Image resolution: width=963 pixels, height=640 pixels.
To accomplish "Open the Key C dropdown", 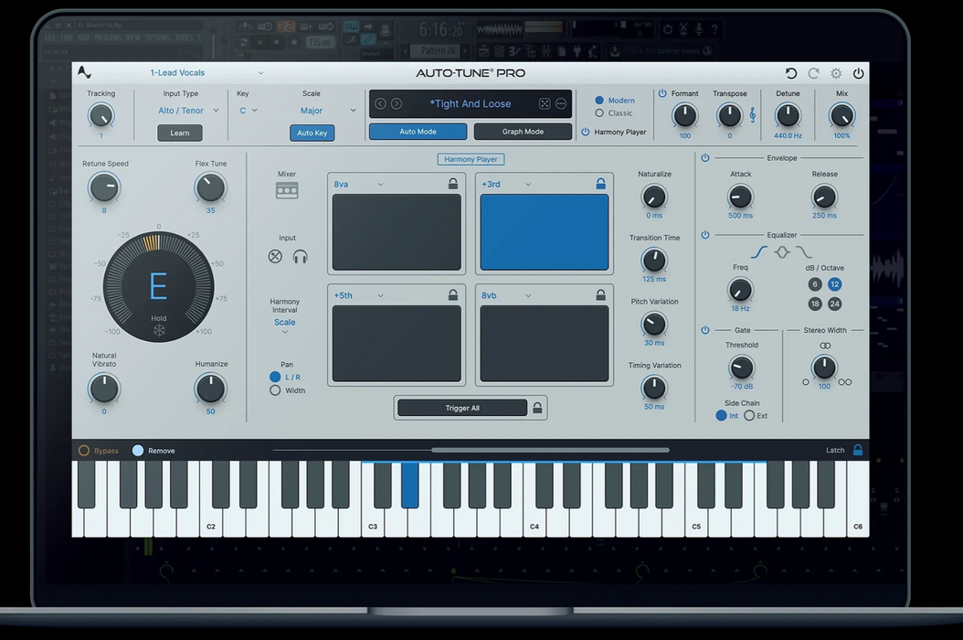I will 249,111.
